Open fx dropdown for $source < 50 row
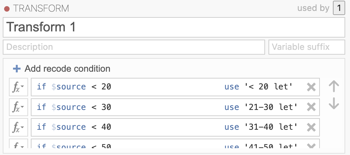The image size is (350, 155). tap(18, 144)
